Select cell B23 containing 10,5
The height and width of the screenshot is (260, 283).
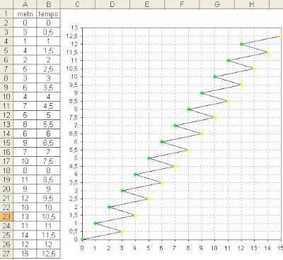pos(48,217)
